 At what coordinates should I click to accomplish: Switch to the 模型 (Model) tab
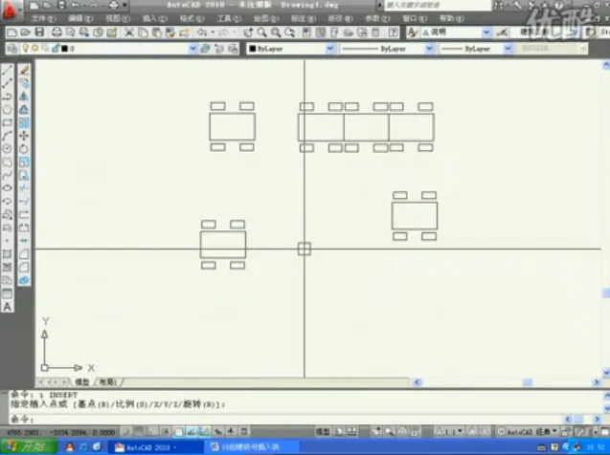tap(81, 382)
